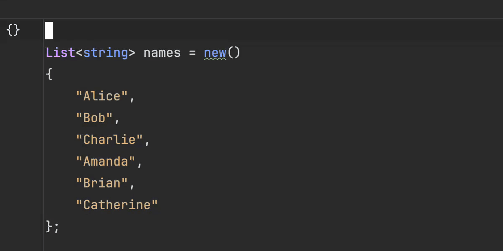Select the "Charlie" string literal

[109, 140]
